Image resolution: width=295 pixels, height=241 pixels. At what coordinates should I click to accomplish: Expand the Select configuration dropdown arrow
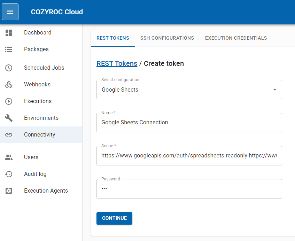tap(274, 90)
